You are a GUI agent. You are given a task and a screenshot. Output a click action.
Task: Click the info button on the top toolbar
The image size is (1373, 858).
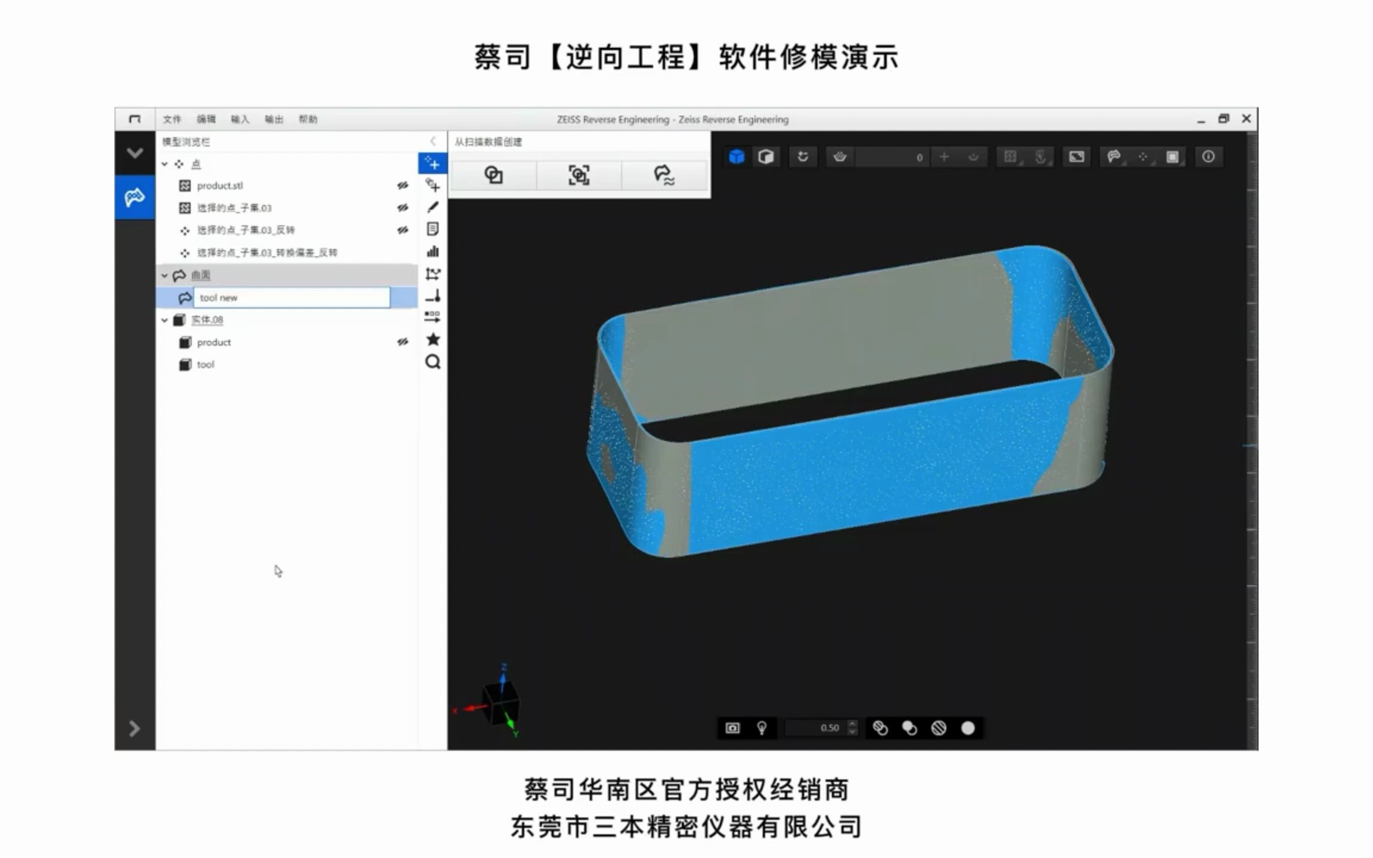pos(1209,157)
